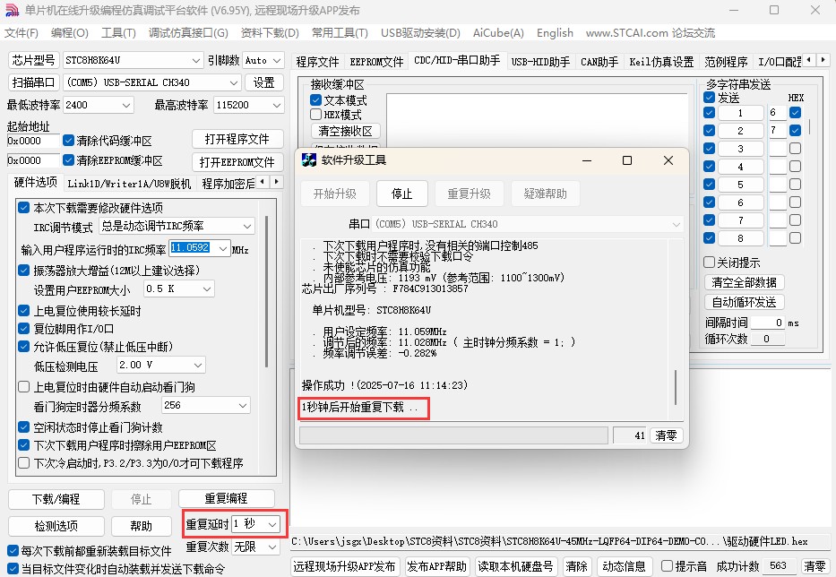This screenshot has height=577, width=836.
Task: Click the upgrade progress bar
Action: [x=453, y=435]
